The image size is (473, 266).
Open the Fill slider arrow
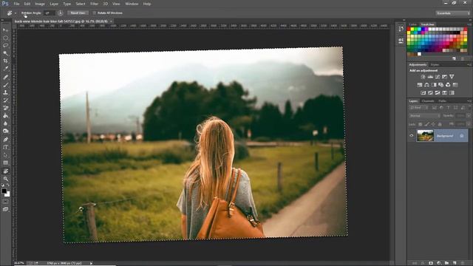pos(469,124)
